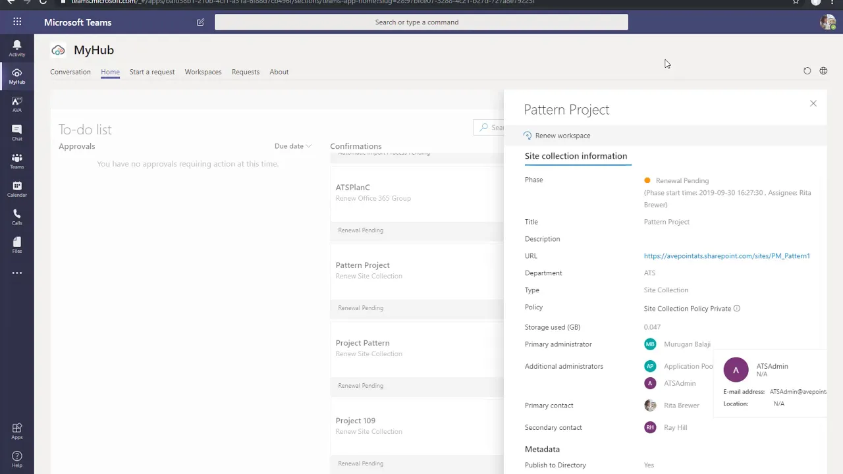
Task: Click the Metadata section heading
Action: 542,449
